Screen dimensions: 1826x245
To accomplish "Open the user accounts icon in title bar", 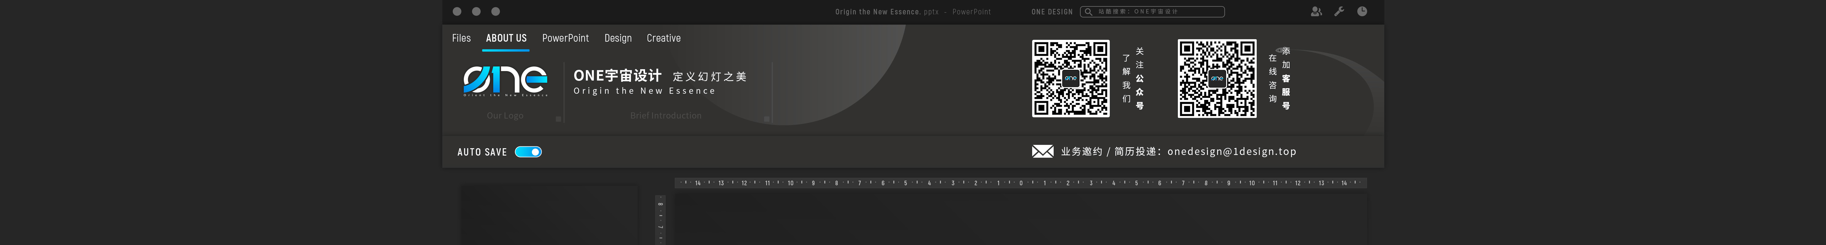I will tap(1316, 11).
